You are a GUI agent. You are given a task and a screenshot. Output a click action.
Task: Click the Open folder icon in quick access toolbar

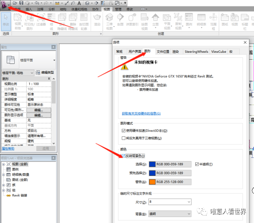15,3
